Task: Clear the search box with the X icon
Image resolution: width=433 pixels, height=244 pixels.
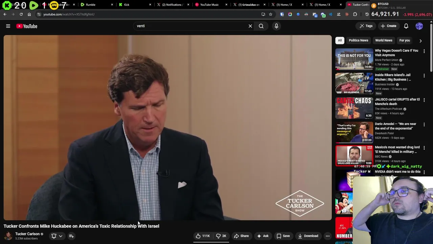Action: click(x=250, y=26)
